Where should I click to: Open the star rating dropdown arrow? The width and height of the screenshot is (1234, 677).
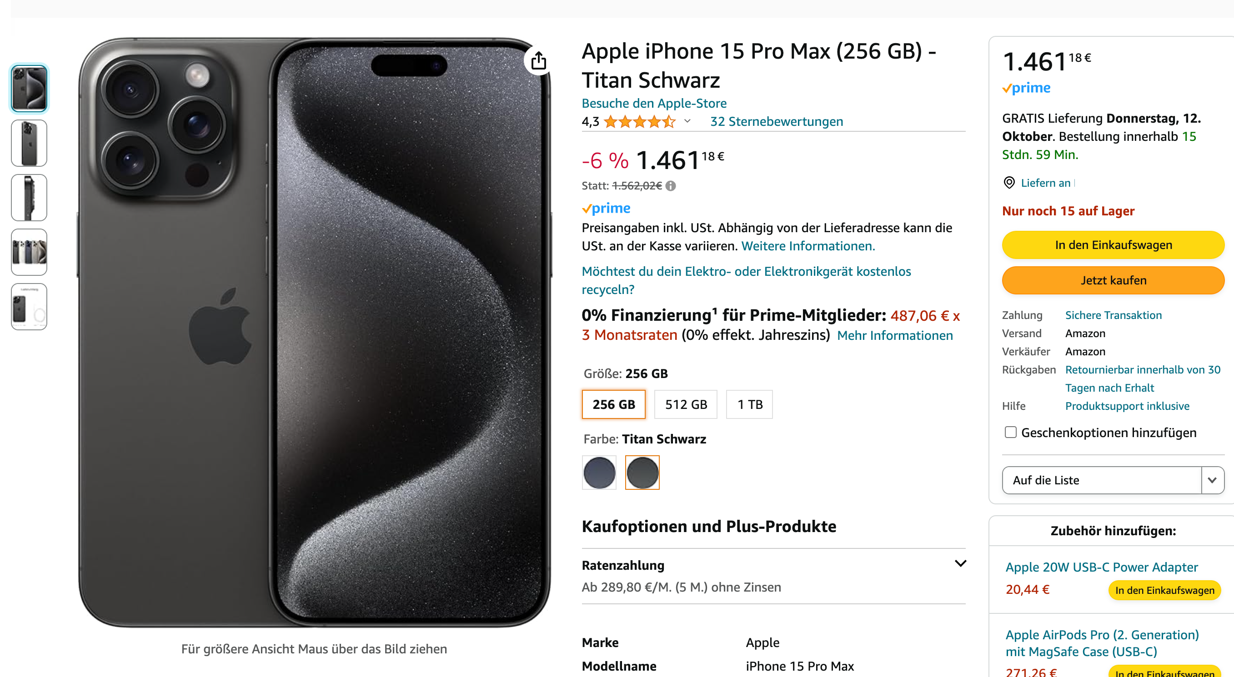click(x=687, y=121)
